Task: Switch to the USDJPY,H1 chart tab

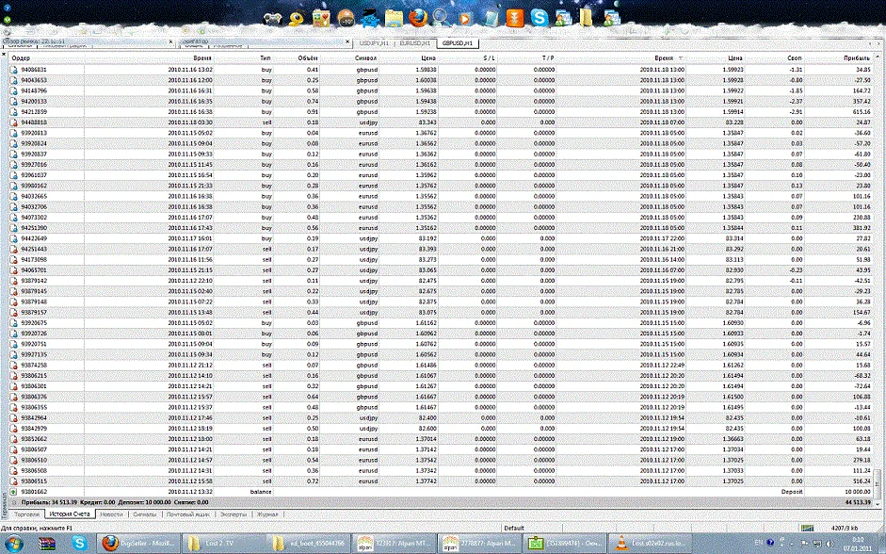Action: click(x=374, y=43)
